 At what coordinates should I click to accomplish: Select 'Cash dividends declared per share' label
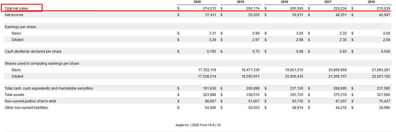(33, 52)
